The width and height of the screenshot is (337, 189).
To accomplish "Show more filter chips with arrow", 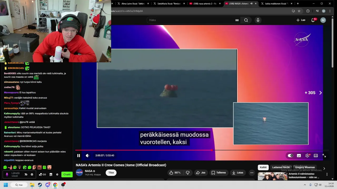I will (x=324, y=169).
